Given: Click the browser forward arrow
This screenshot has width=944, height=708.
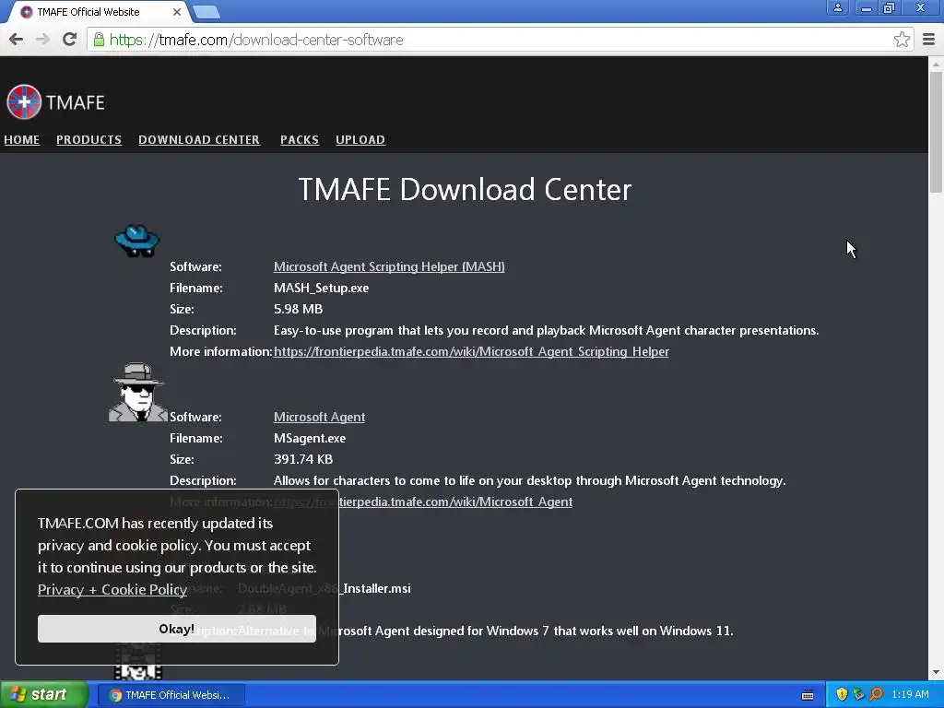Looking at the screenshot, I should pyautogui.click(x=42, y=40).
